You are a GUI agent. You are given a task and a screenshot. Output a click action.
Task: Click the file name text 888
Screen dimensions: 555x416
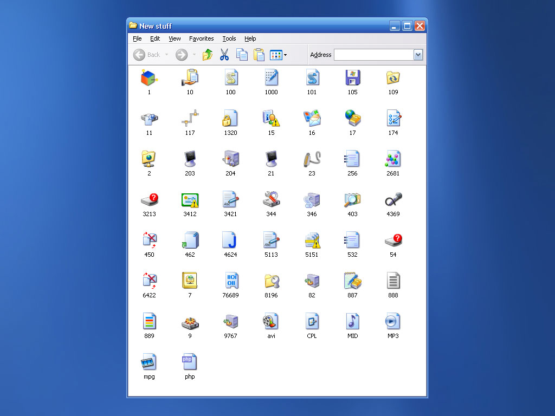pos(393,295)
